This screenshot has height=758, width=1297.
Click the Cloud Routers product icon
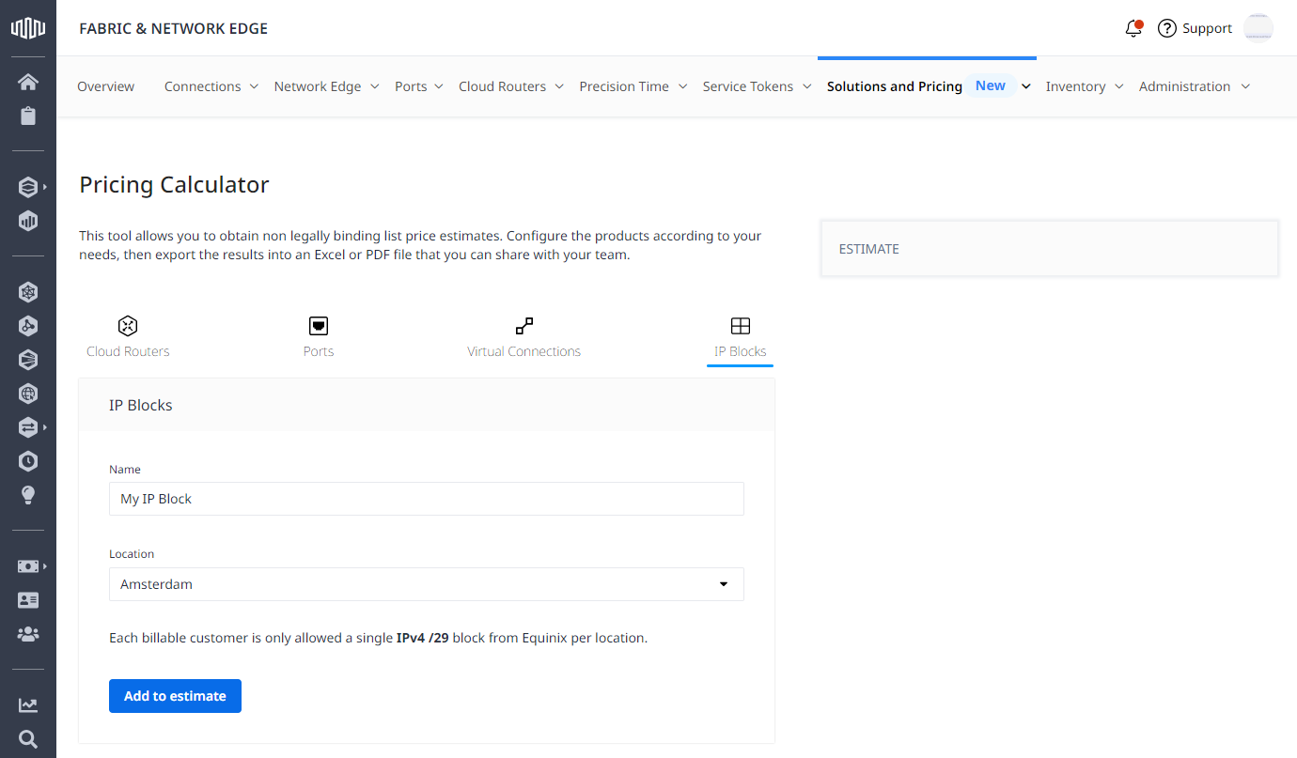coord(128,326)
